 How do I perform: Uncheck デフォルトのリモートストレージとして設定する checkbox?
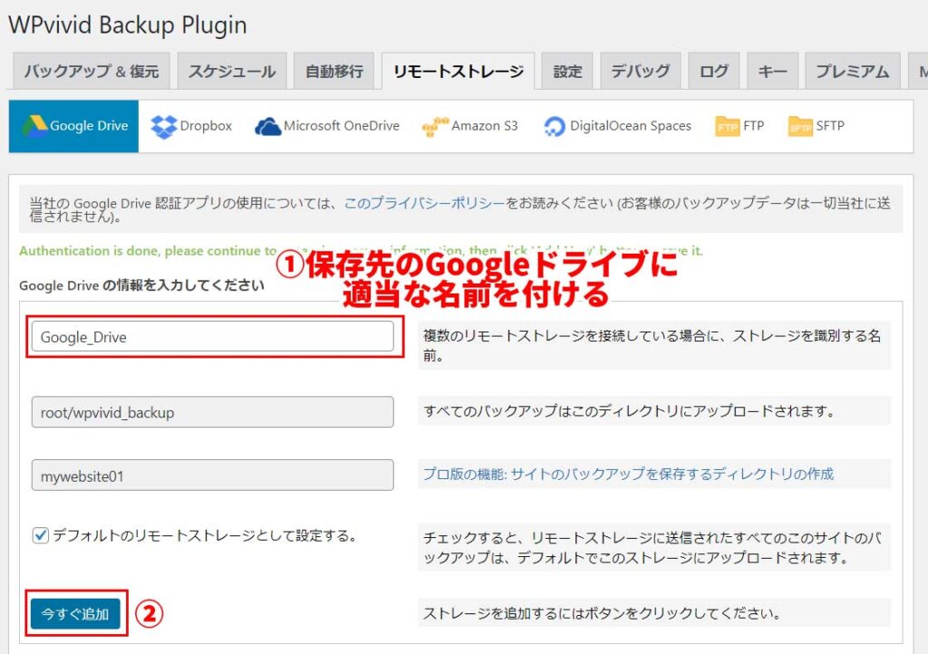(40, 535)
